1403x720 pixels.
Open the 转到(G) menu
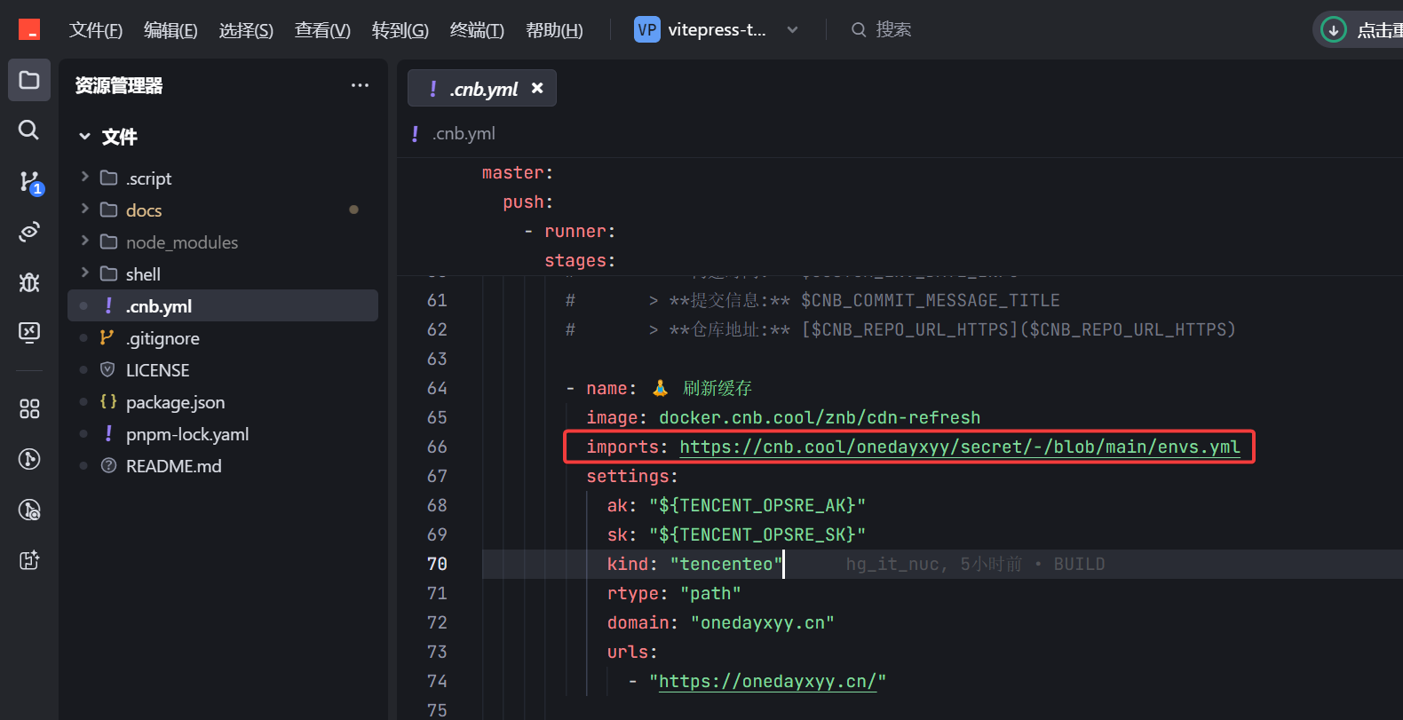[x=400, y=30]
